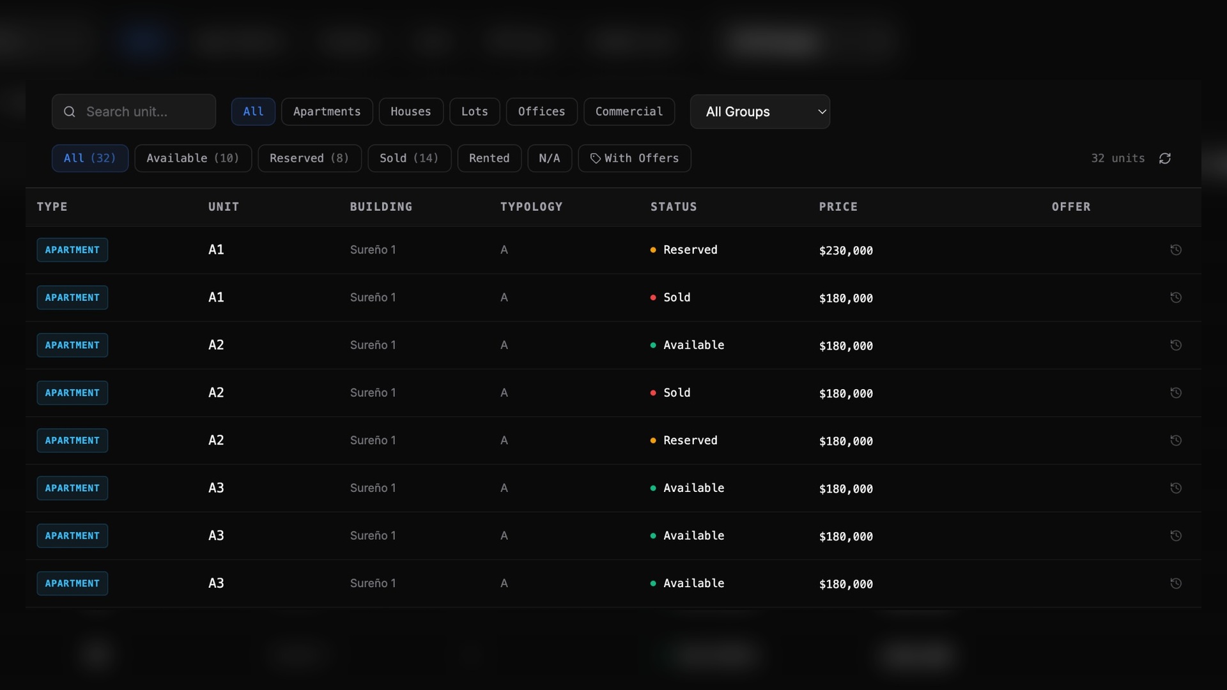The height and width of the screenshot is (690, 1227).
Task: Open history icon for Sold A1 row
Action: point(1176,298)
